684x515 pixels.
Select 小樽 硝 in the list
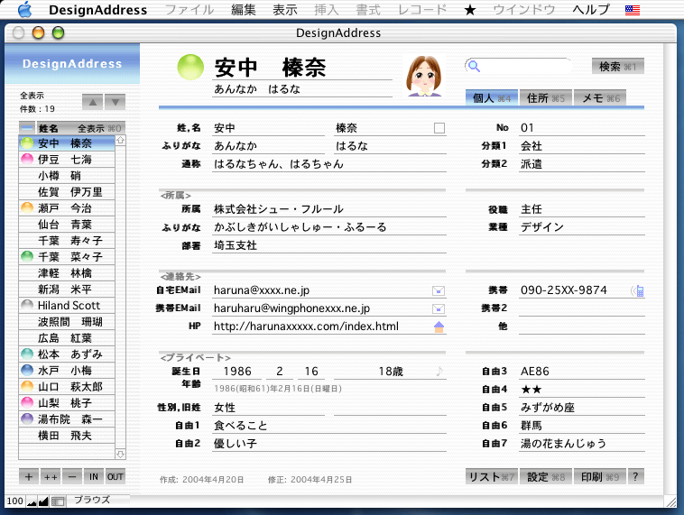tap(67, 176)
